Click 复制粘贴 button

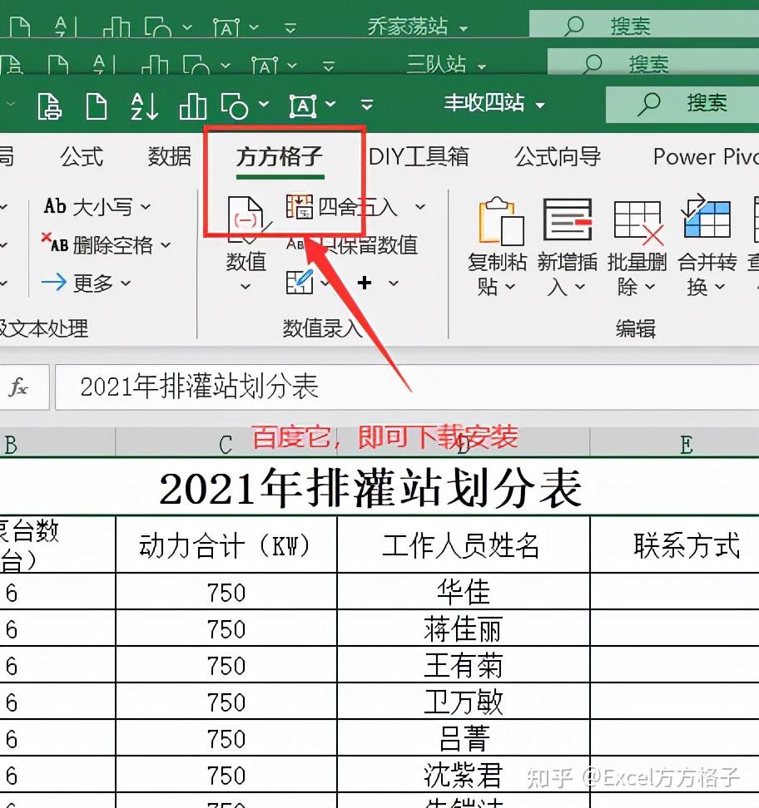click(x=496, y=247)
